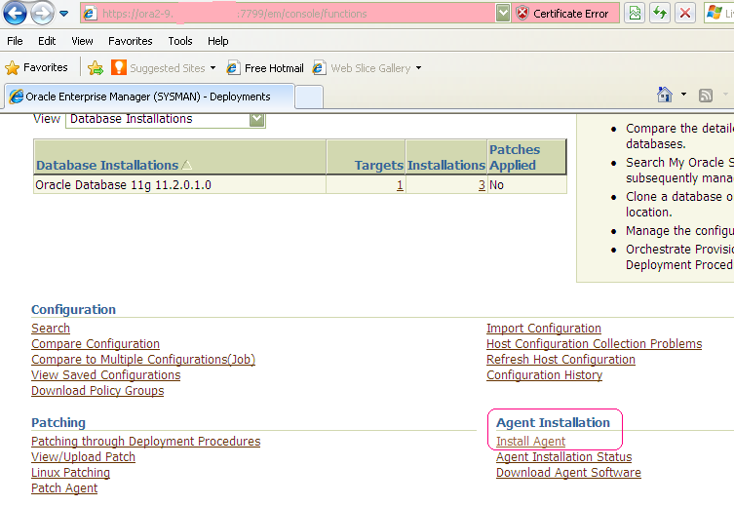Open a new blank tab
The width and height of the screenshot is (734, 506).
pos(309,97)
